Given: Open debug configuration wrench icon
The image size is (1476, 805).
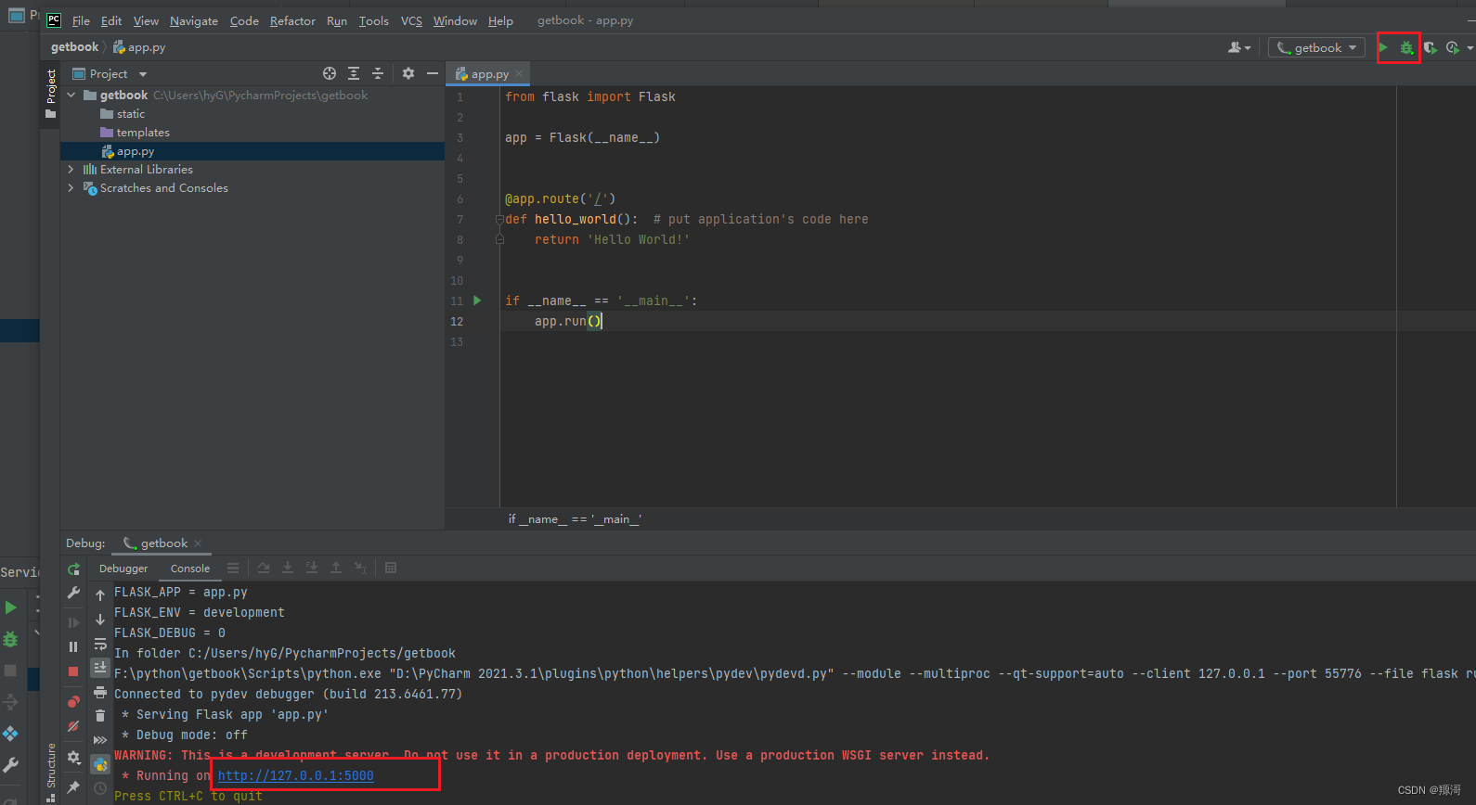Looking at the screenshot, I should coord(73,593).
